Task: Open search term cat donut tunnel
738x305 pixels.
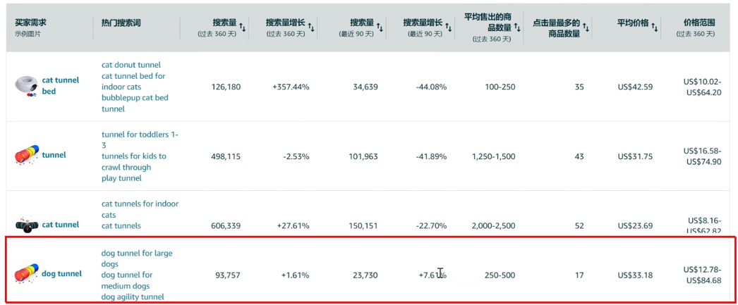Action: pyautogui.click(x=131, y=65)
